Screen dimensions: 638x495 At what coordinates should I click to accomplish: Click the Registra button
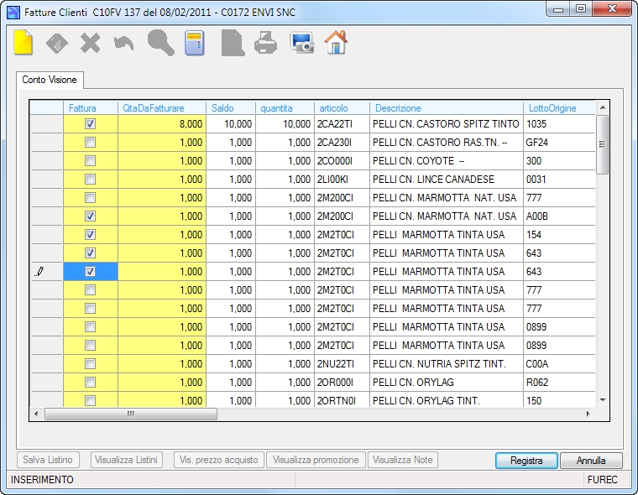click(526, 461)
